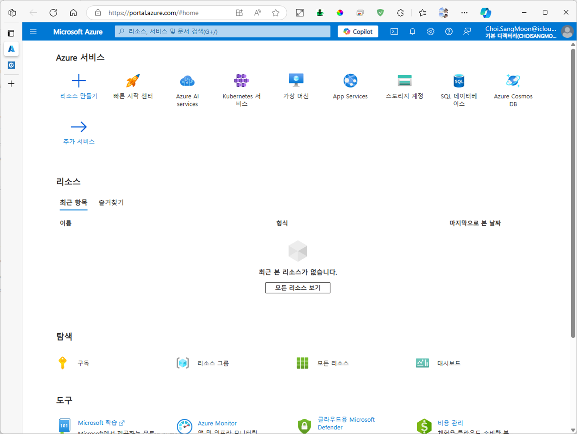Image resolution: width=577 pixels, height=434 pixels.
Task: Click the More services arrow icon
Action: (x=79, y=127)
